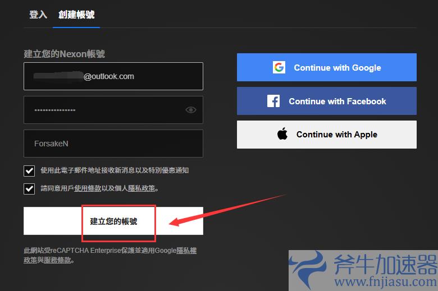Switch to the 登入 tab

(x=38, y=15)
